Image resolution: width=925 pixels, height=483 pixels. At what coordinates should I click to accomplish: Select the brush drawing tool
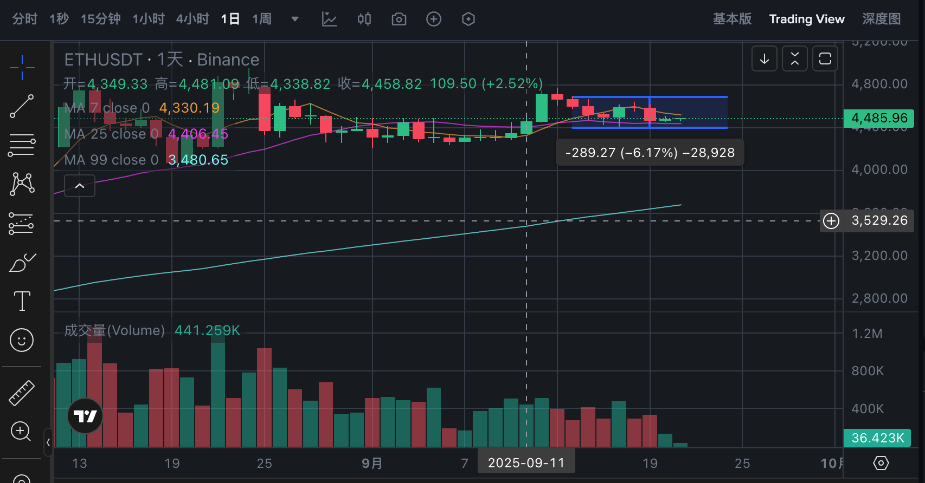(x=22, y=263)
